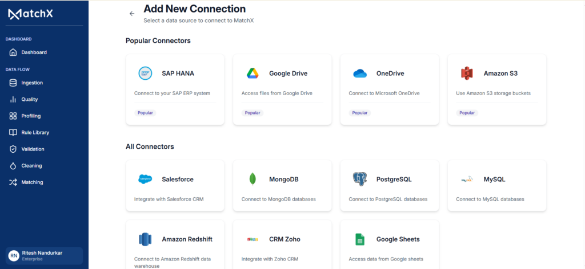585x269 pixels.
Task: Click the OneDrive cloud icon
Action: 360,74
